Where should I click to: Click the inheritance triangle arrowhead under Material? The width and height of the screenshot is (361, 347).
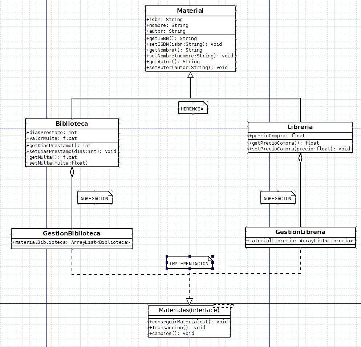tap(190, 75)
